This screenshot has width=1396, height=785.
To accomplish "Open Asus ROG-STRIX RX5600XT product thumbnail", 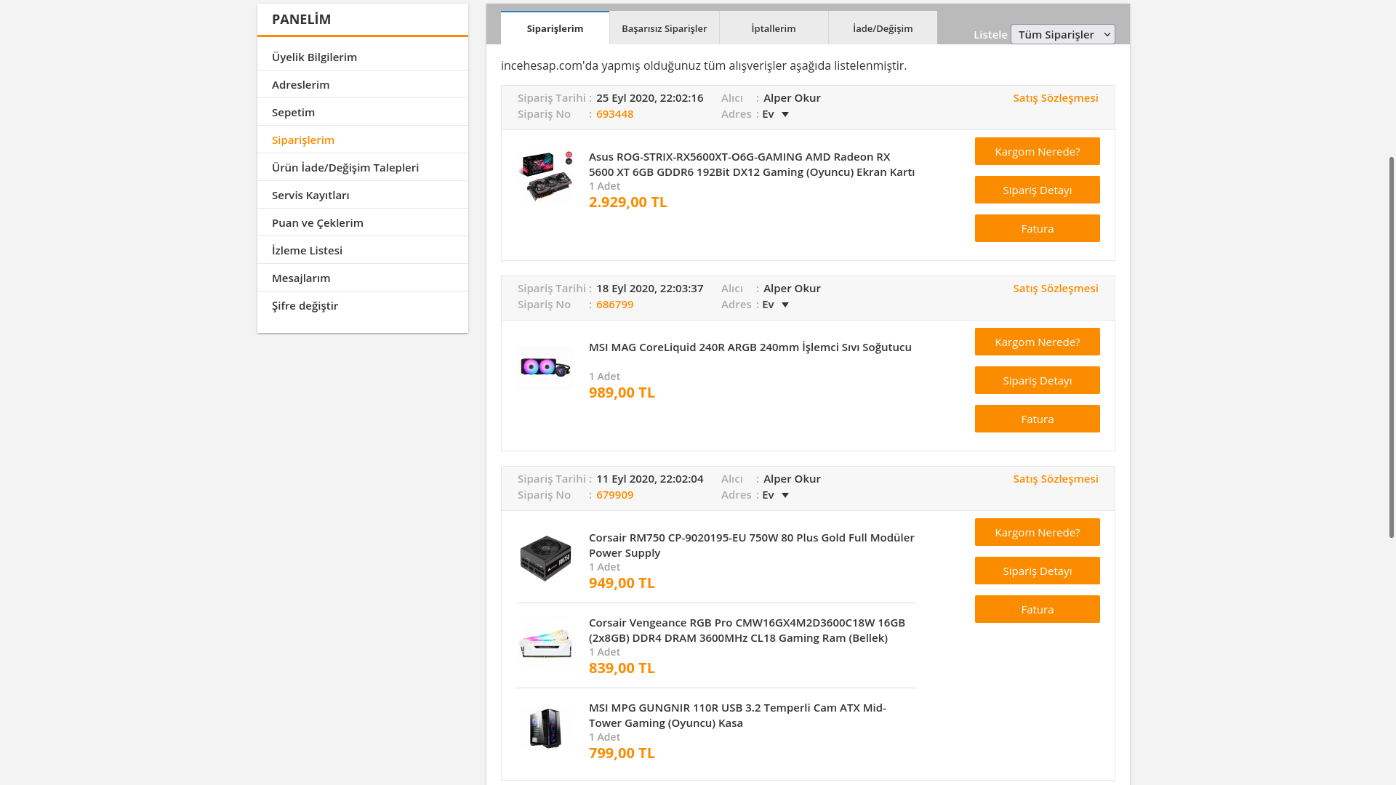I will point(545,176).
